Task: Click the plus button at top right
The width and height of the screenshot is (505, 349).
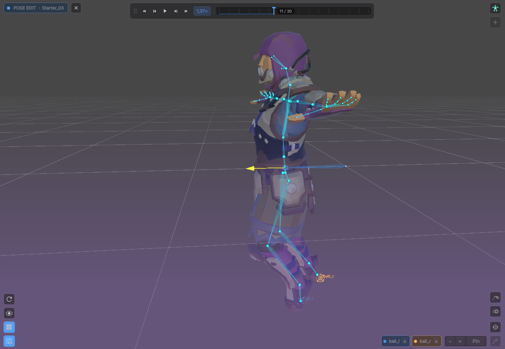Action: pyautogui.click(x=495, y=22)
